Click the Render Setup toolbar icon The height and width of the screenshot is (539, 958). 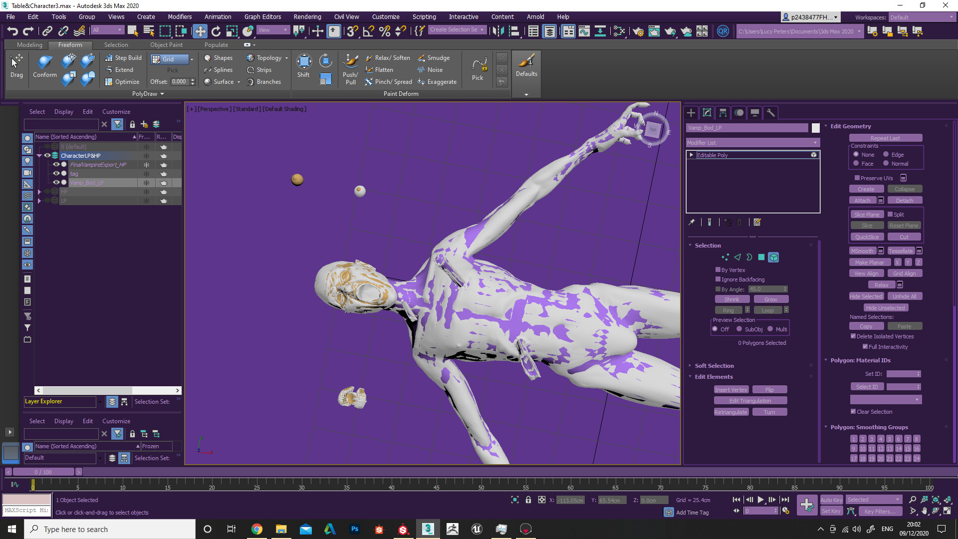click(x=638, y=31)
